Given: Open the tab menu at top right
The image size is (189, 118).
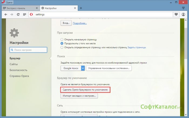Looking at the screenshot, I should pos(183,8).
